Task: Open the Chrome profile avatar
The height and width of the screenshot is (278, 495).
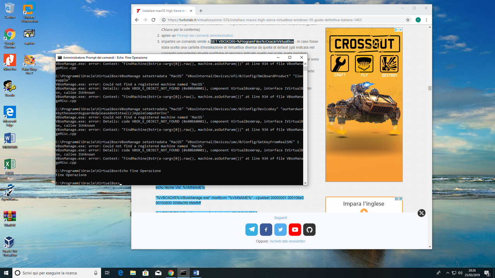Action: click(x=418, y=20)
